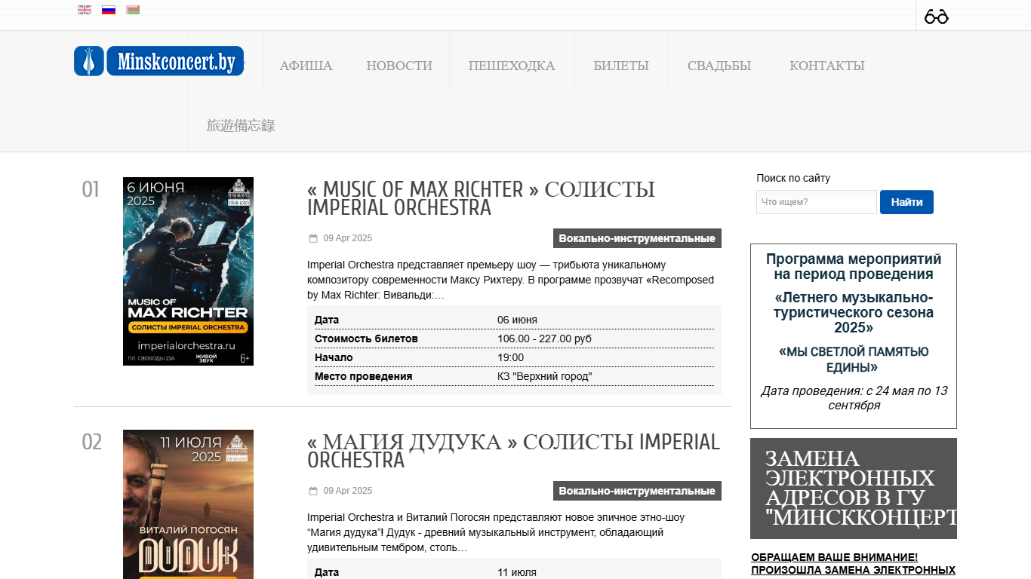Click start time «19:00»
The width and height of the screenshot is (1031, 579).
click(510, 357)
